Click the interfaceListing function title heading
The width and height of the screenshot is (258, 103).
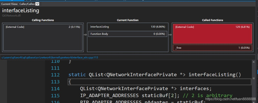tap(21, 11)
